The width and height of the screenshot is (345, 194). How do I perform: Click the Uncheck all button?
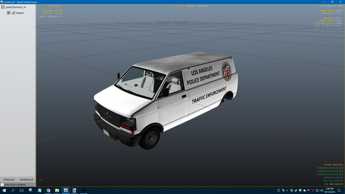pyautogui.click(x=27, y=180)
